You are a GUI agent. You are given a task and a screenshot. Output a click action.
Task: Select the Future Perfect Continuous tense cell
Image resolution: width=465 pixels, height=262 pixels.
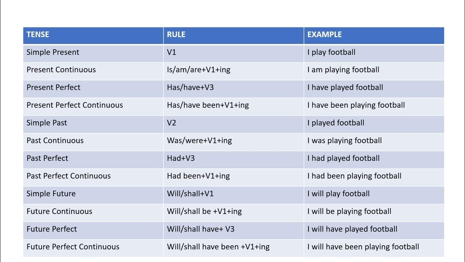pyautogui.click(x=73, y=247)
